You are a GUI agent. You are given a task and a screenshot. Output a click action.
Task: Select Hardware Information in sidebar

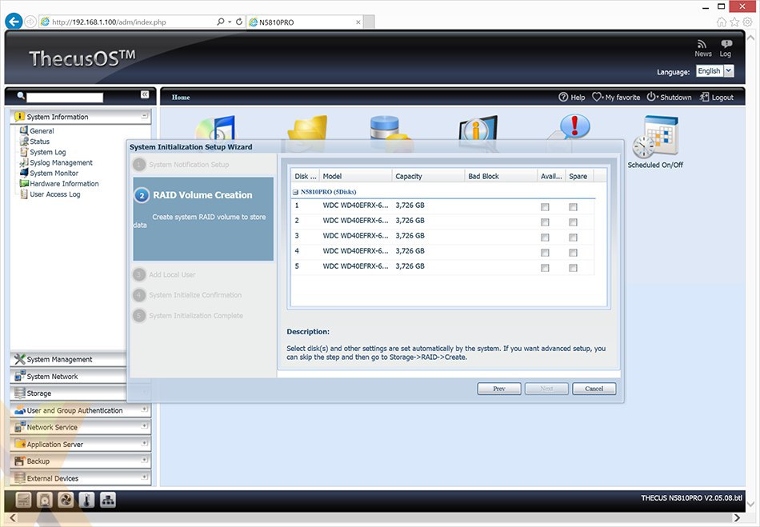64,184
